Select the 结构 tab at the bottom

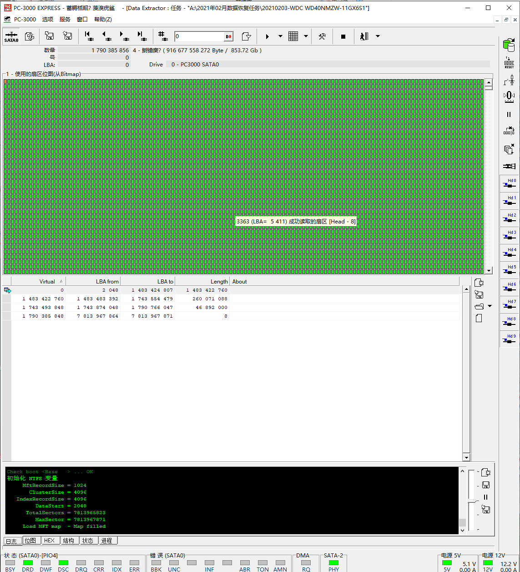coord(69,541)
